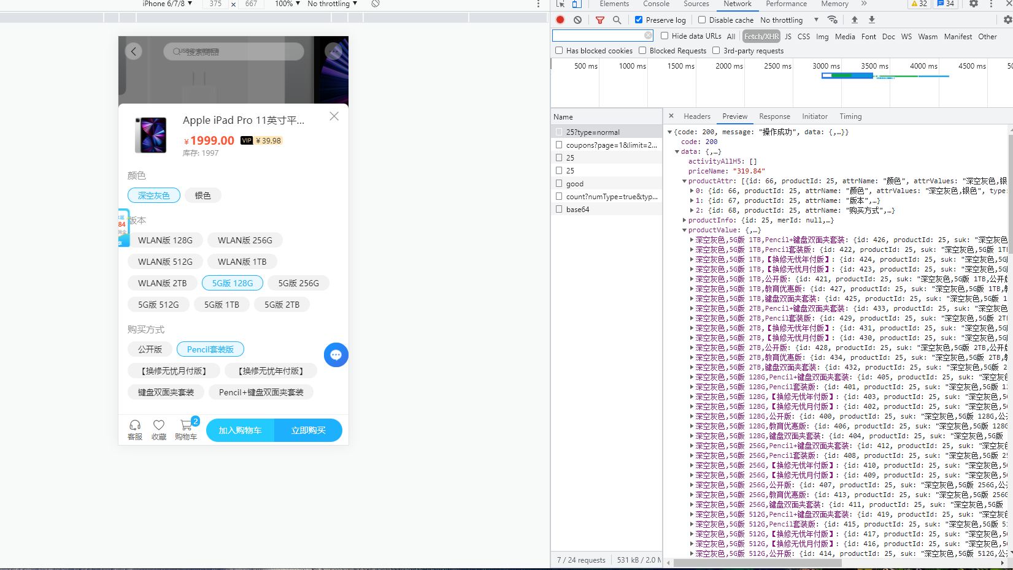The image size is (1013, 570).
Task: Filter by Fetch/XHR type
Action: (761, 36)
